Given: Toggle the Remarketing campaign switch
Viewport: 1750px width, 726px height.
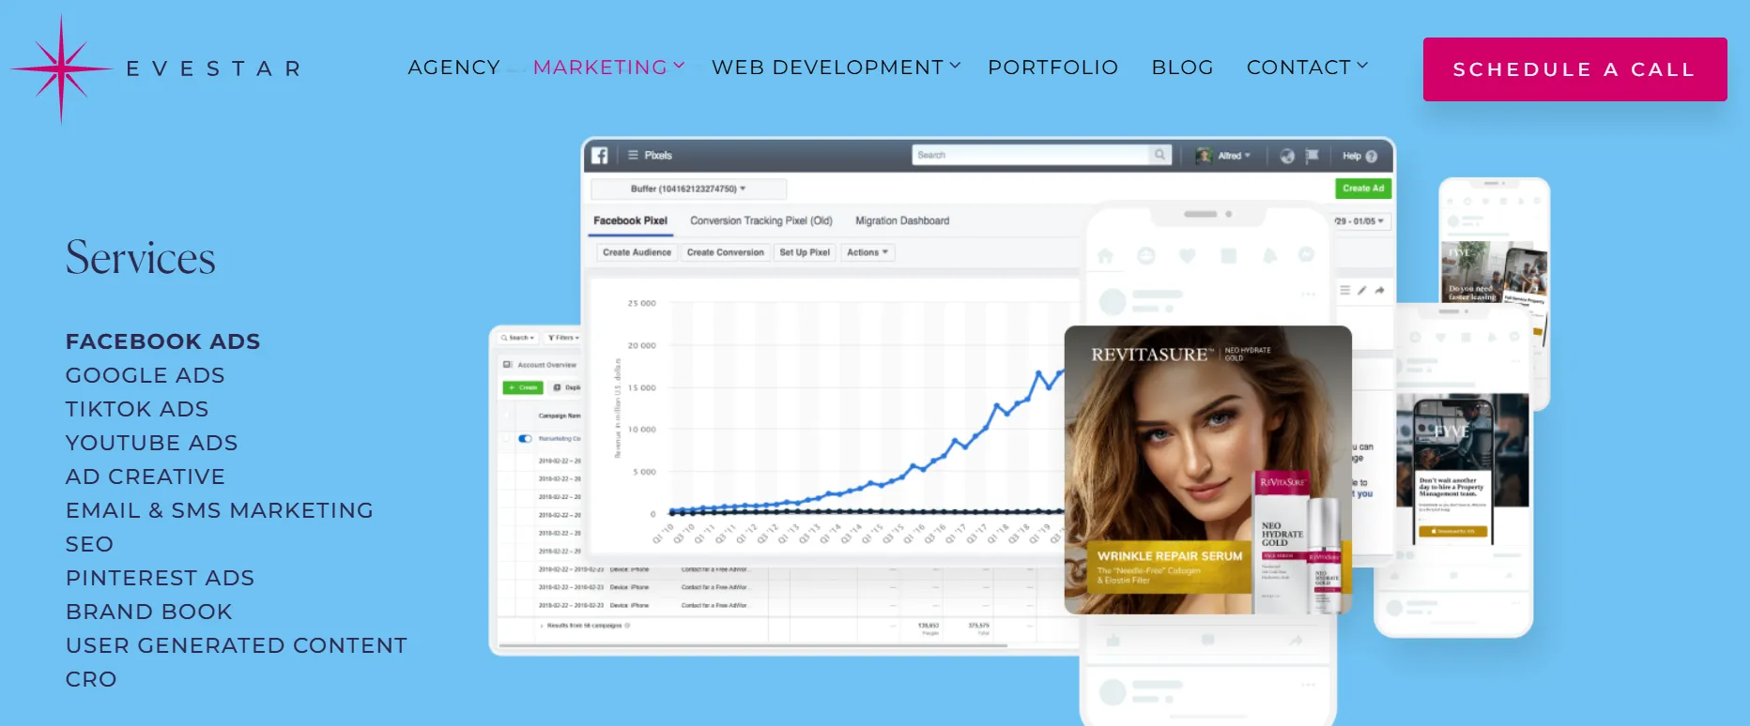Looking at the screenshot, I should [x=525, y=438].
